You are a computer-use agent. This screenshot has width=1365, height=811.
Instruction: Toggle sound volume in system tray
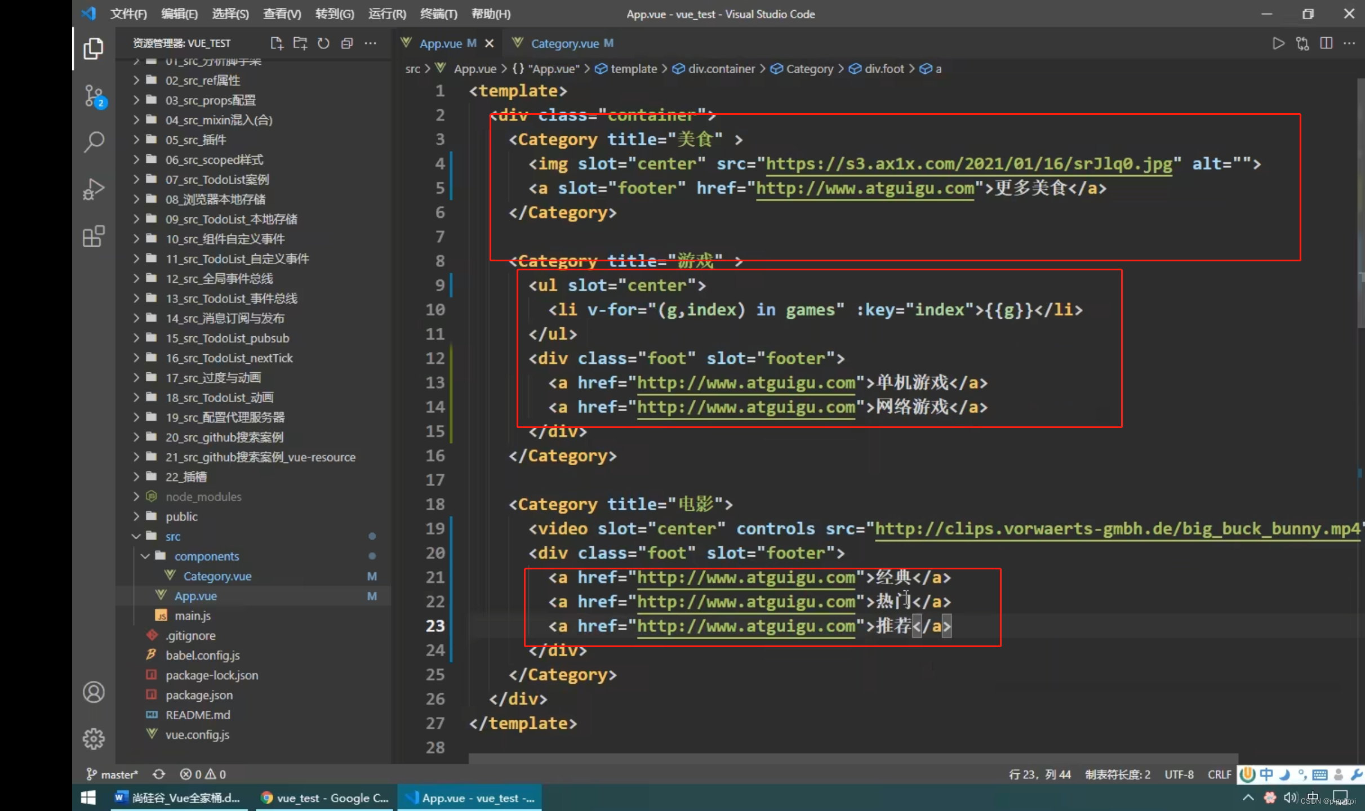1290,797
